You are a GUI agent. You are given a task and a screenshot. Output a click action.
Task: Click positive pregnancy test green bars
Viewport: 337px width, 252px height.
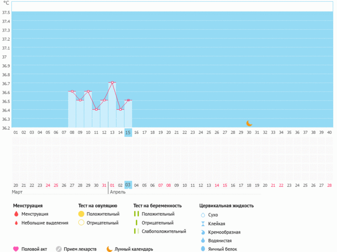pyautogui.click(x=137, y=214)
